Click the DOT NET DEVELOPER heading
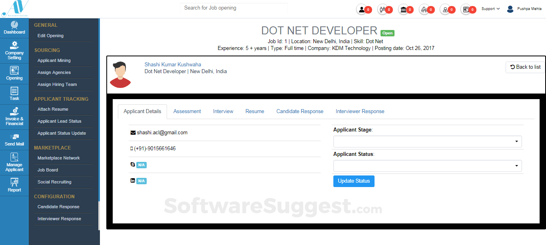The width and height of the screenshot is (546, 245). click(x=319, y=31)
